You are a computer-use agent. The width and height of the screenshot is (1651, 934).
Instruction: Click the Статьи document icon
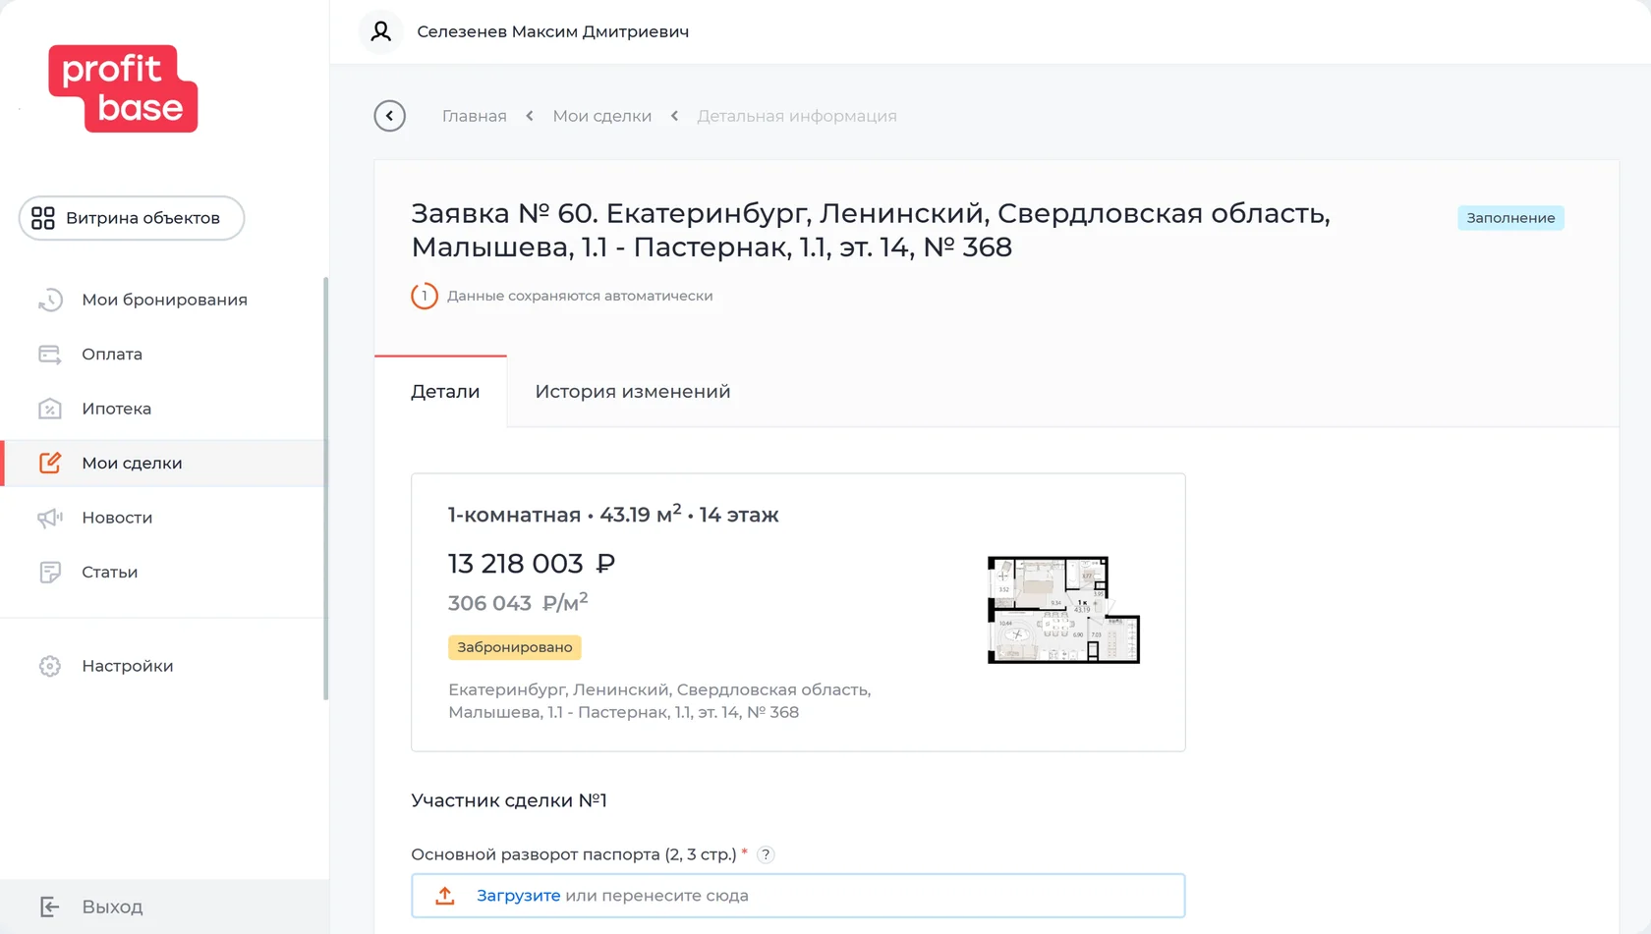point(50,573)
